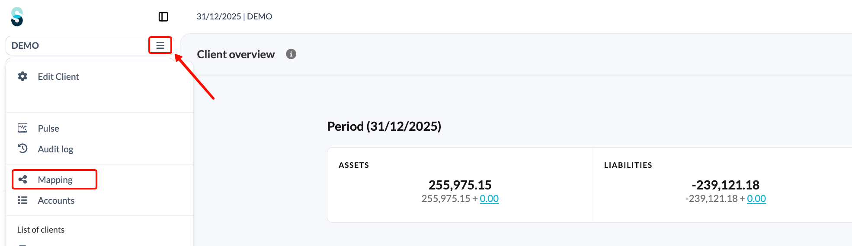
Task: Click the Accounts list icon
Action: [x=22, y=200]
